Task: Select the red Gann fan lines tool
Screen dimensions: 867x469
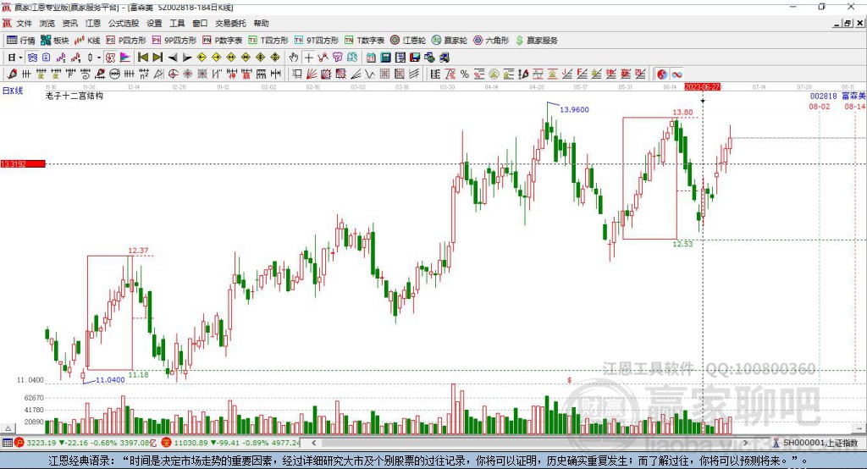Action: coord(312,74)
